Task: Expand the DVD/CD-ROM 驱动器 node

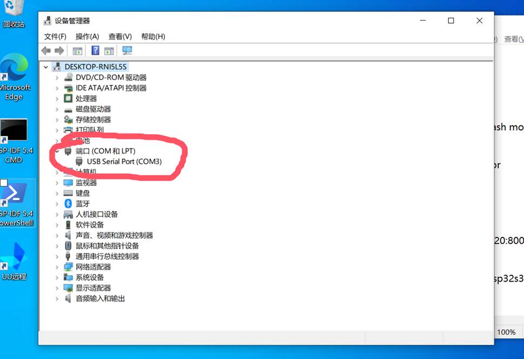Action: tap(57, 77)
